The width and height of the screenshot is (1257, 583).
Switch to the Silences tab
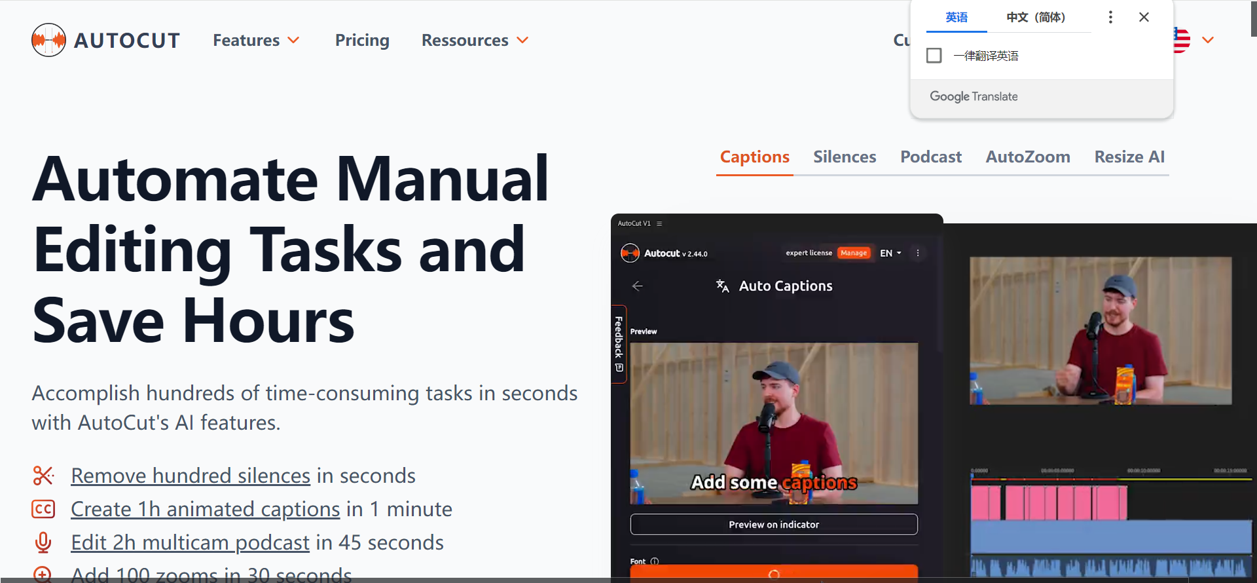pyautogui.click(x=845, y=157)
